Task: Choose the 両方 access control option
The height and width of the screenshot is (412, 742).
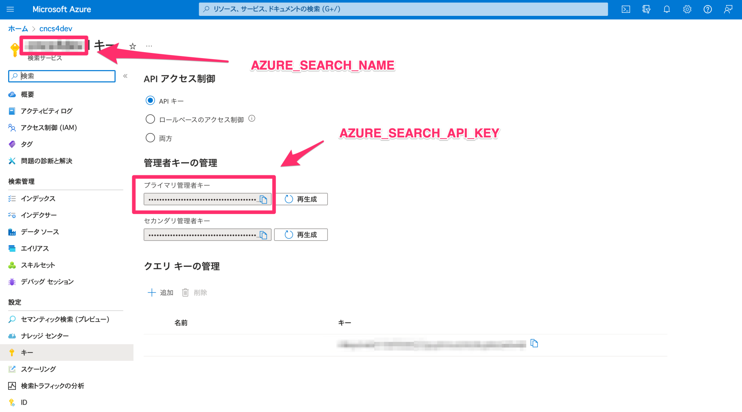Action: (x=150, y=138)
